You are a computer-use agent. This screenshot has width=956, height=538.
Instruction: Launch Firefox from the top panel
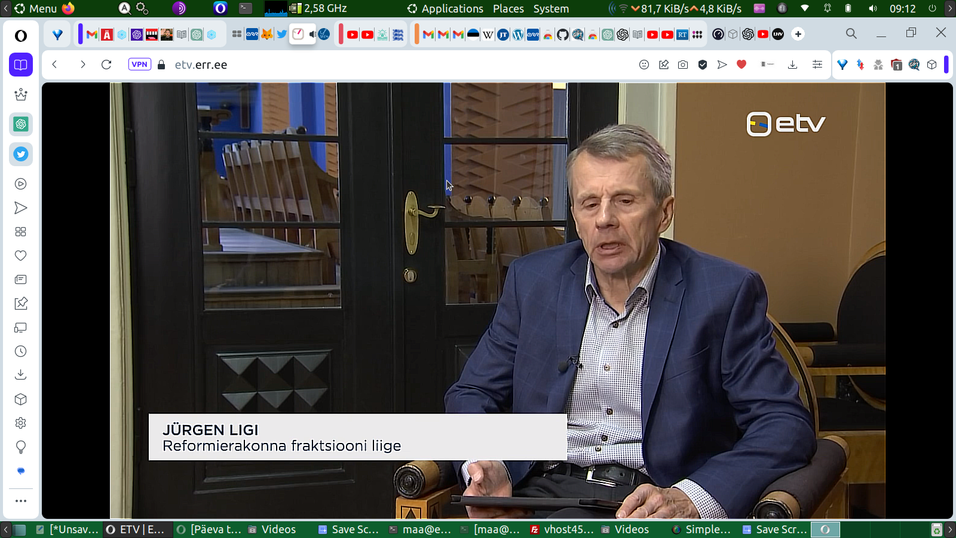[68, 8]
